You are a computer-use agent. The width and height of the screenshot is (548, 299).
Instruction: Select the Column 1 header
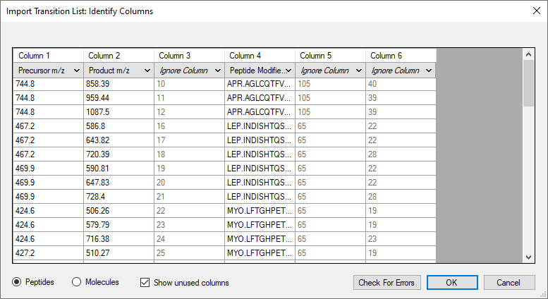(48, 56)
